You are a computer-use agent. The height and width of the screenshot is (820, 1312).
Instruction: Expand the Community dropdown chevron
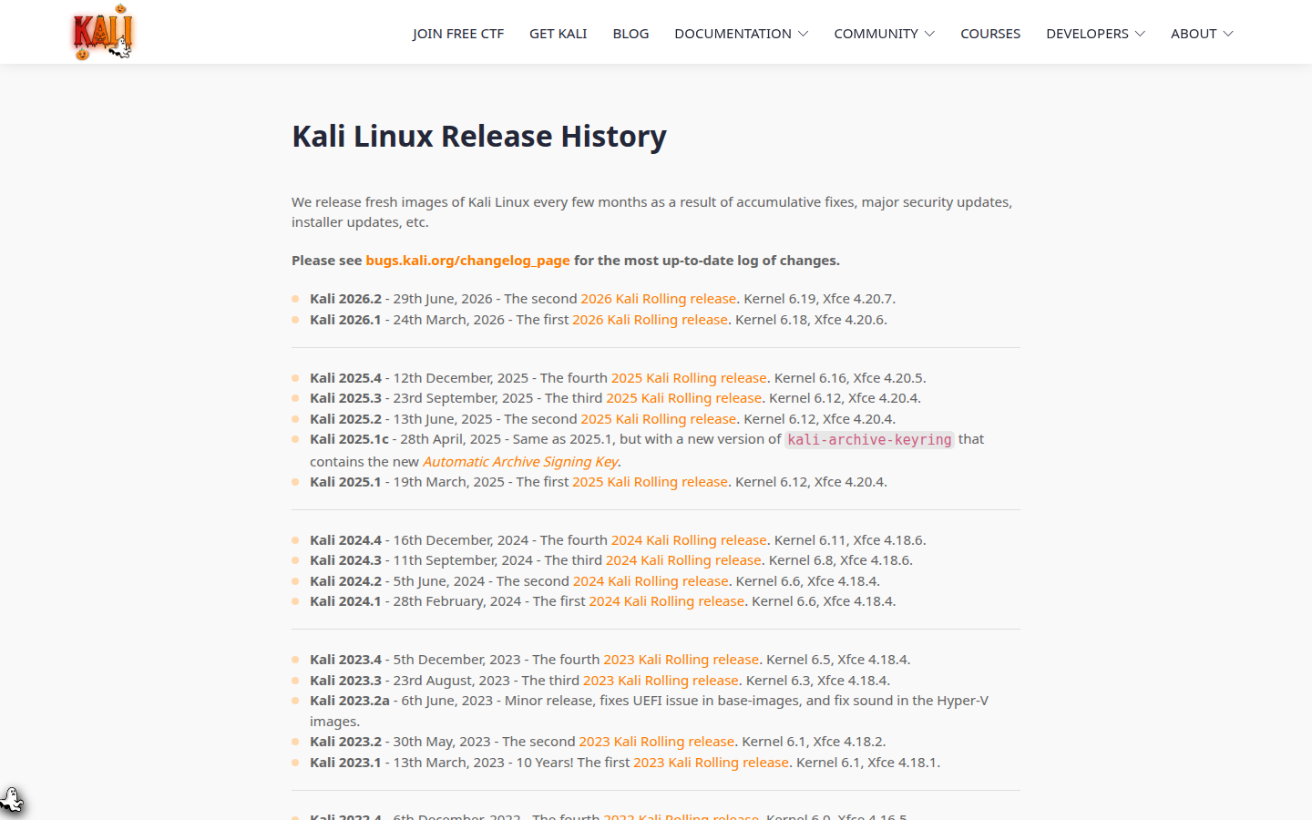click(929, 34)
